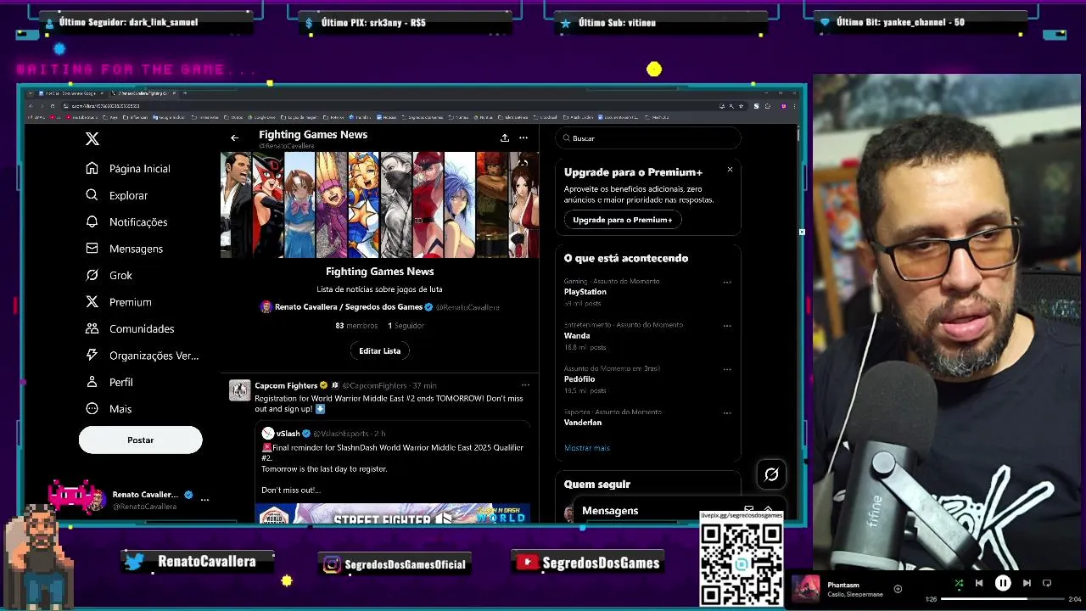Click the list banner image of fighters
This screenshot has height=611, width=1086.
point(379,205)
